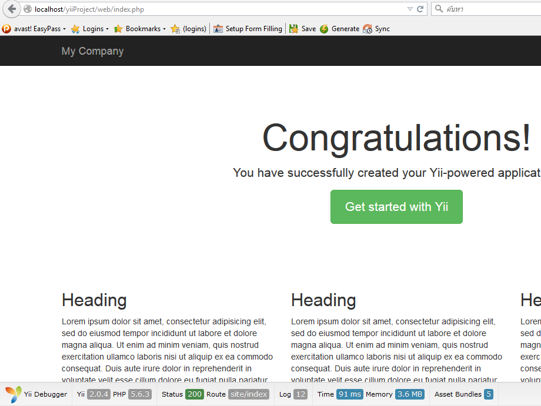Click the Logins star icon
Image resolution: width=541 pixels, height=406 pixels.
pyautogui.click(x=75, y=29)
